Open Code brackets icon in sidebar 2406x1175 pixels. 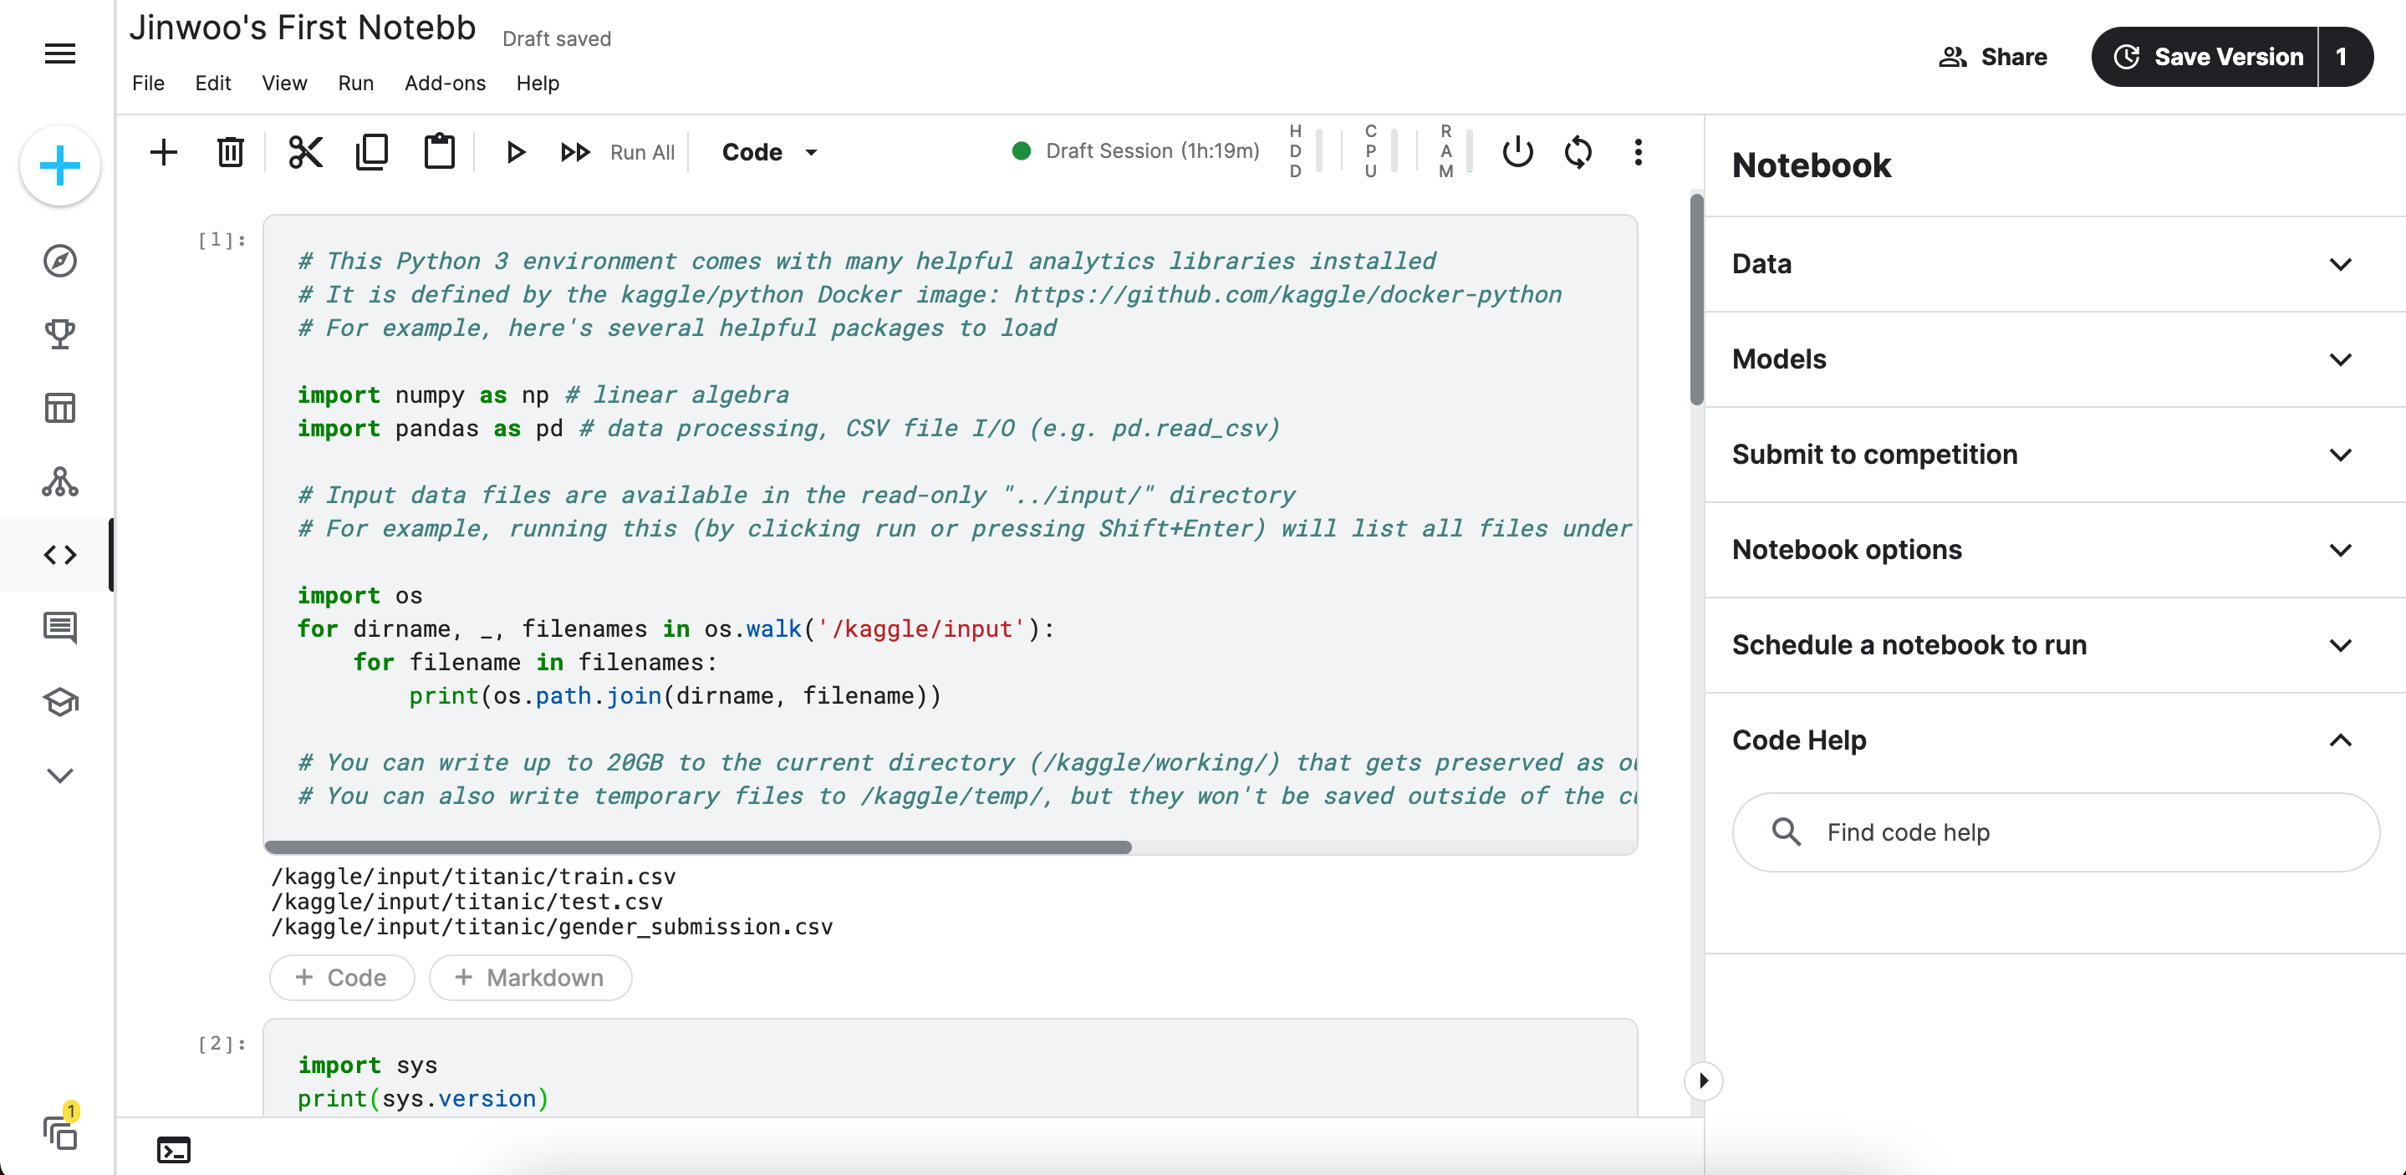tap(60, 555)
